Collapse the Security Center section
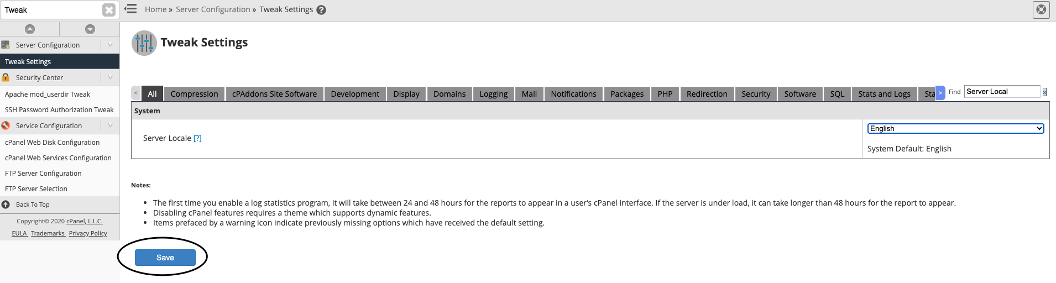1056x283 pixels. click(110, 77)
